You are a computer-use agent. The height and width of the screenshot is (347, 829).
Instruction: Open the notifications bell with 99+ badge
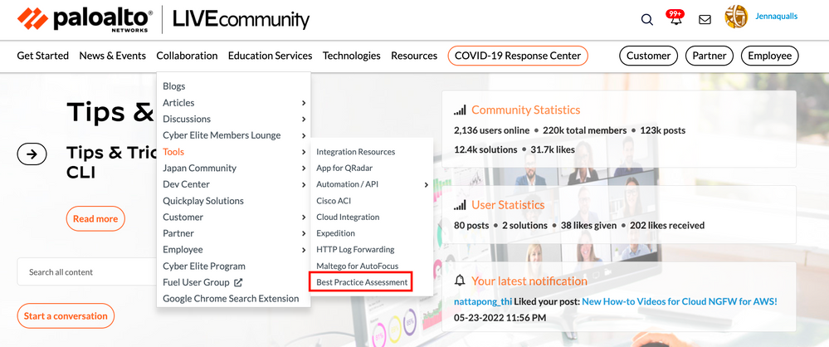tap(675, 18)
